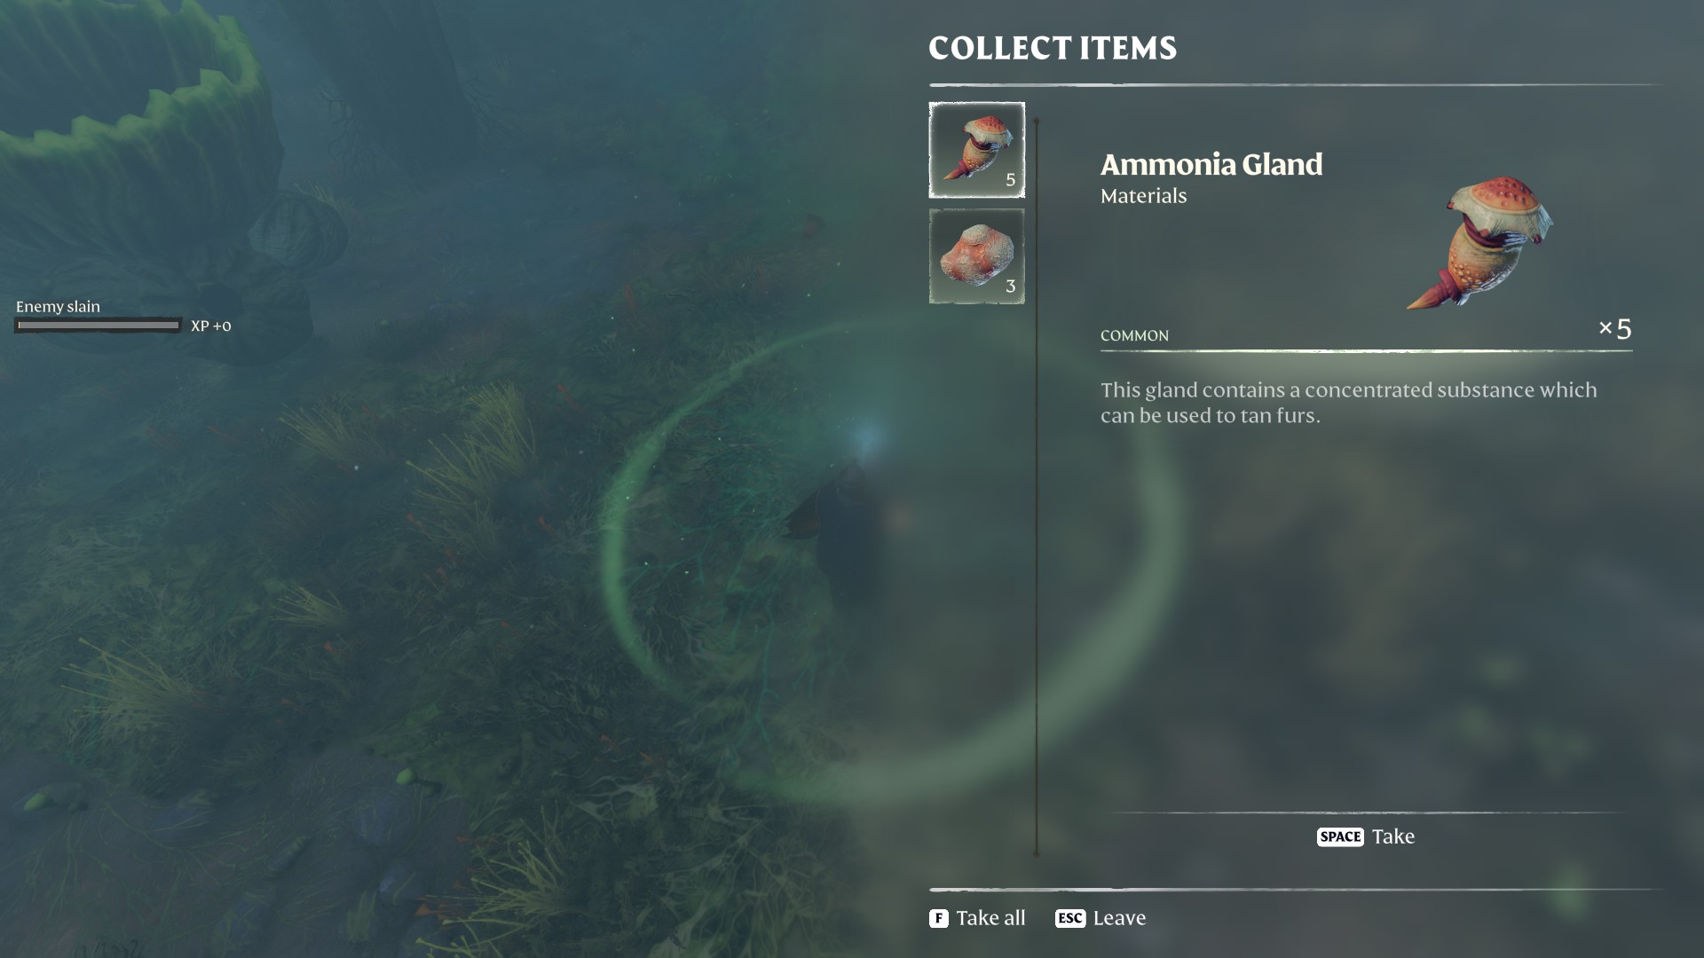
Task: Click Take all to loot everything
Action: point(990,918)
